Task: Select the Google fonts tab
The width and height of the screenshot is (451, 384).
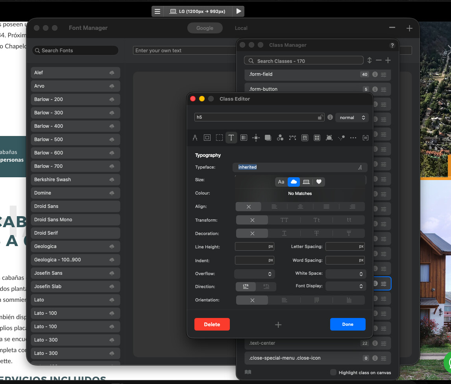Action: point(205,28)
